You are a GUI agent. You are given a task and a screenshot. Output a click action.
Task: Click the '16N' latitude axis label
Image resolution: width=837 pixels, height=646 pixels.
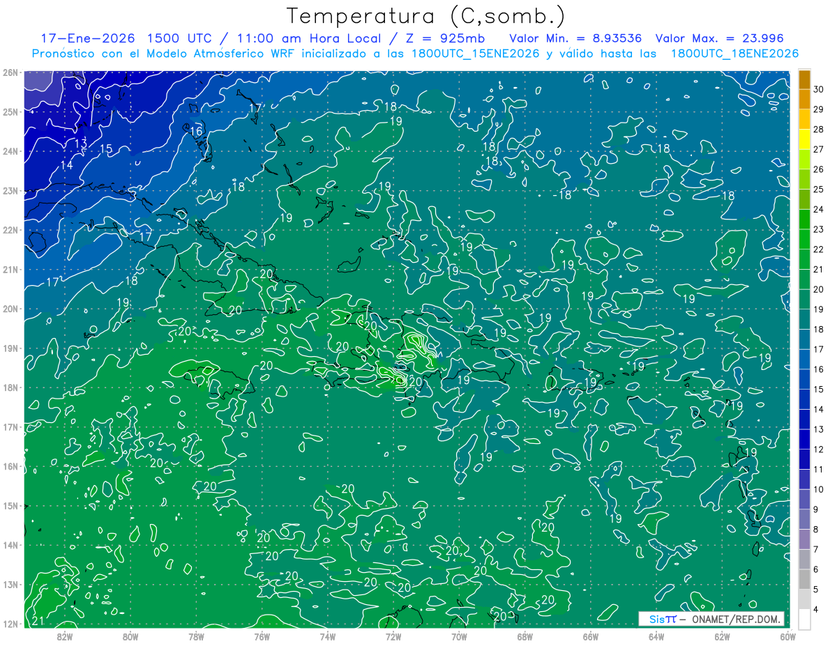click(x=10, y=466)
